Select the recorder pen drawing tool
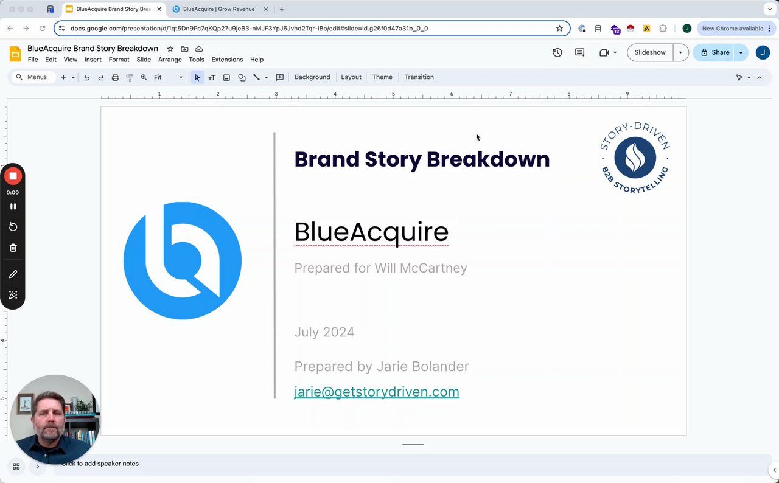This screenshot has height=483, width=779. (x=13, y=274)
